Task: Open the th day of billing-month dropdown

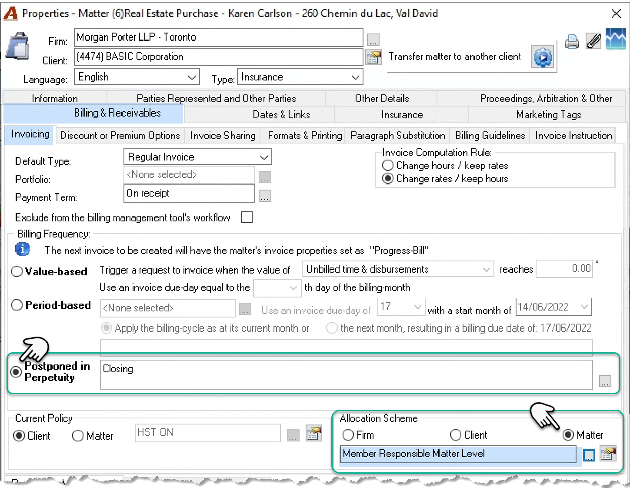Action: (x=278, y=288)
